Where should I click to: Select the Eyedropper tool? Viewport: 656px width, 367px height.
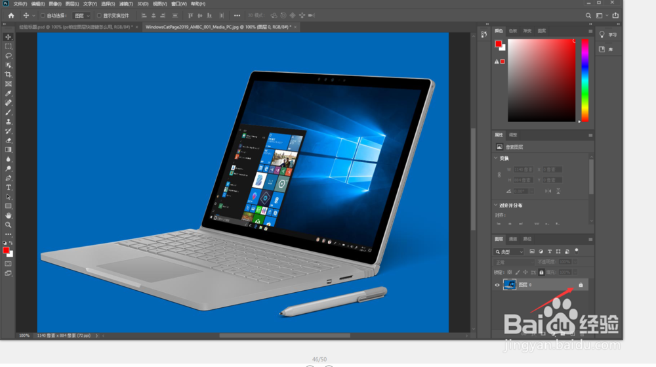coord(8,93)
